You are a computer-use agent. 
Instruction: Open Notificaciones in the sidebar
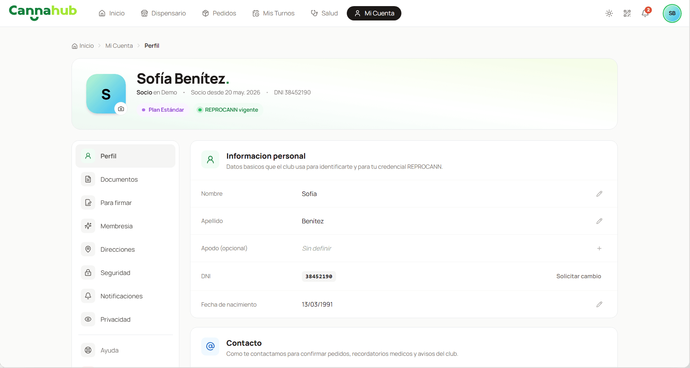pyautogui.click(x=125, y=296)
